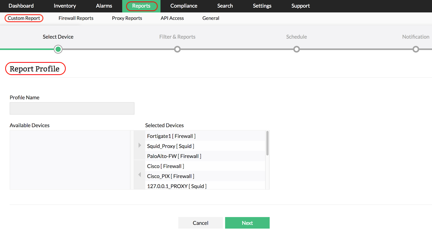Open the Compliance menu

click(x=183, y=6)
